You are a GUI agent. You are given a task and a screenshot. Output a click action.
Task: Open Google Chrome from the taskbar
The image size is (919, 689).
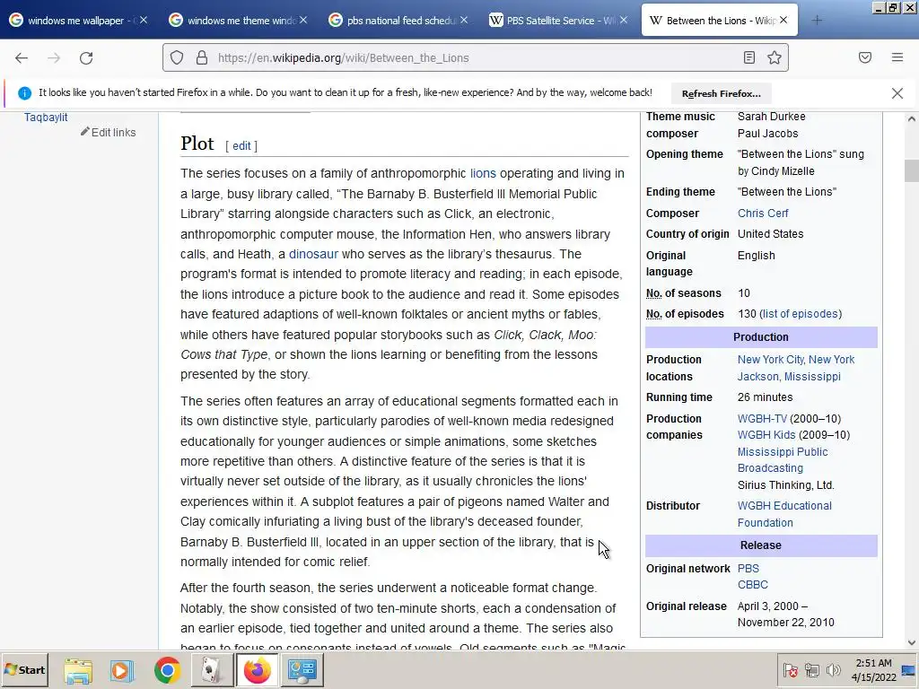[x=167, y=671]
